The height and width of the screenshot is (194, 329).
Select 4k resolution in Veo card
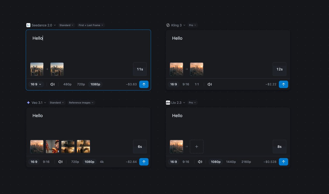point(102,162)
